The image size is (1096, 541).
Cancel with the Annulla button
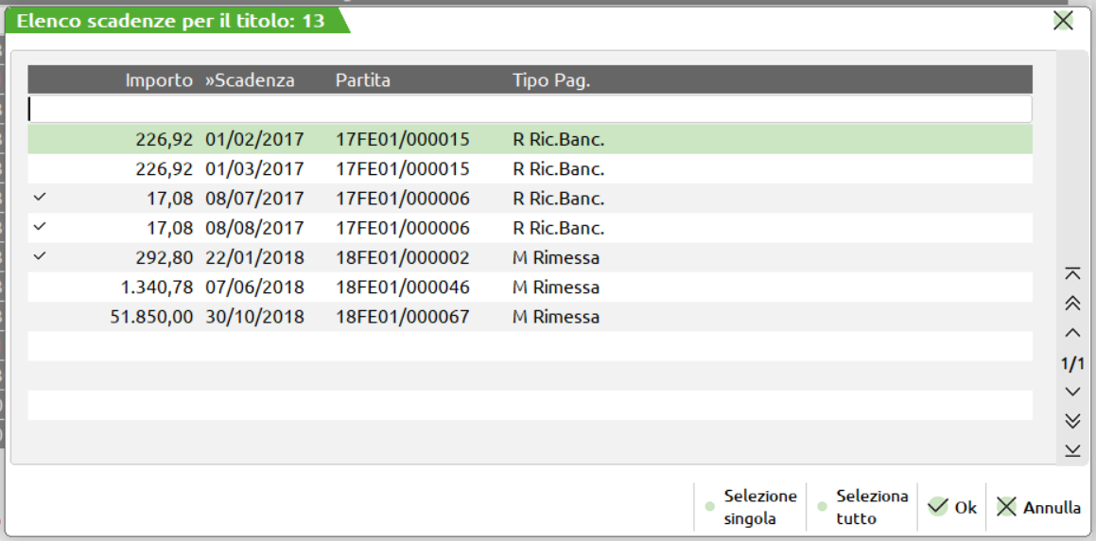[1038, 507]
